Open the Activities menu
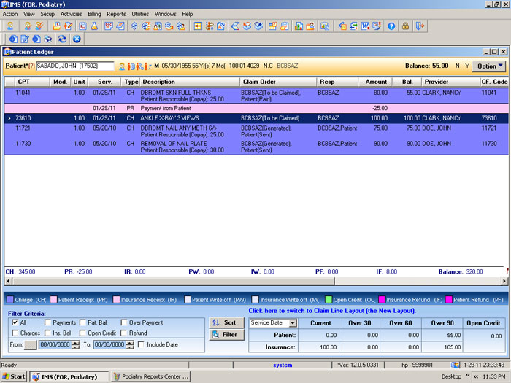The image size is (511, 383). pyautogui.click(x=71, y=14)
